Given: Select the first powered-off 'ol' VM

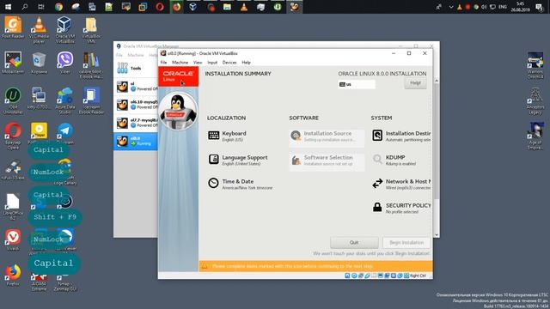Looking at the screenshot, I should pos(136,86).
